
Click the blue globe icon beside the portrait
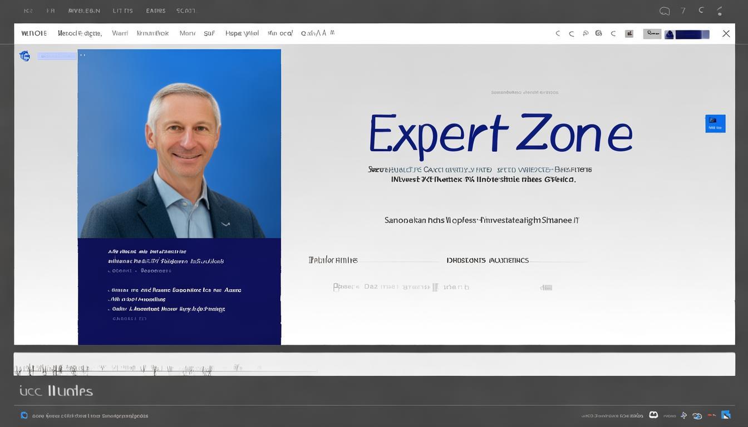click(24, 56)
